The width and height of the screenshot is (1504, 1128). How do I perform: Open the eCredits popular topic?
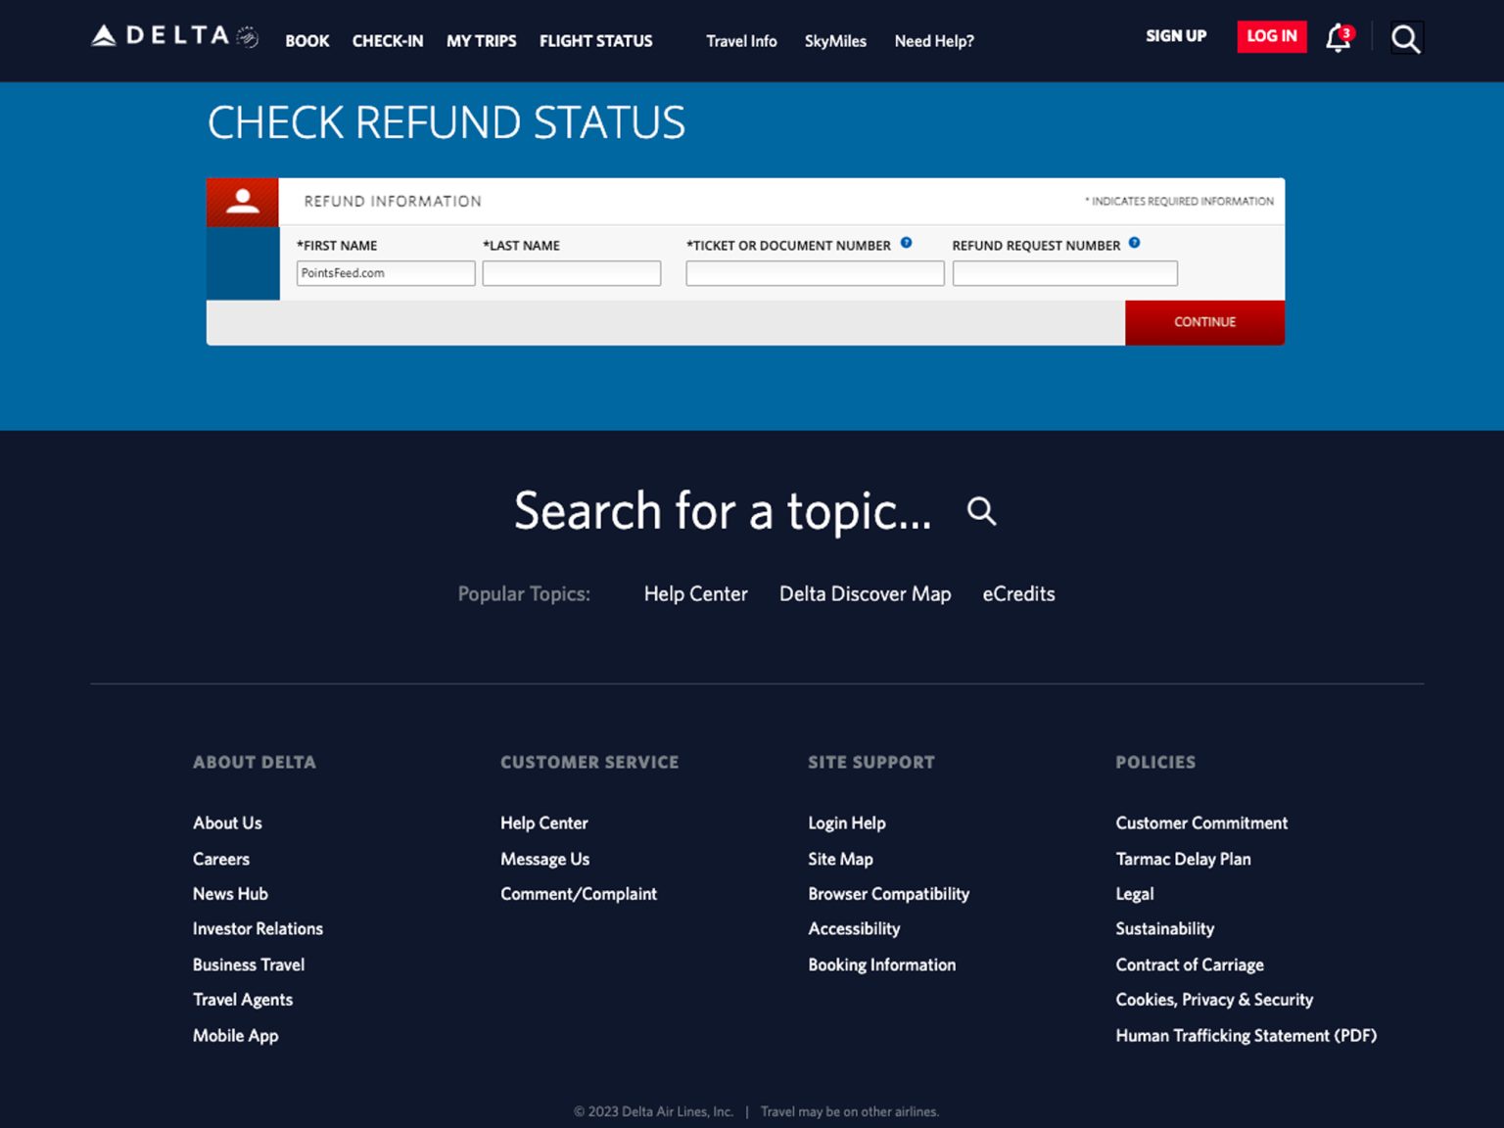click(1018, 594)
